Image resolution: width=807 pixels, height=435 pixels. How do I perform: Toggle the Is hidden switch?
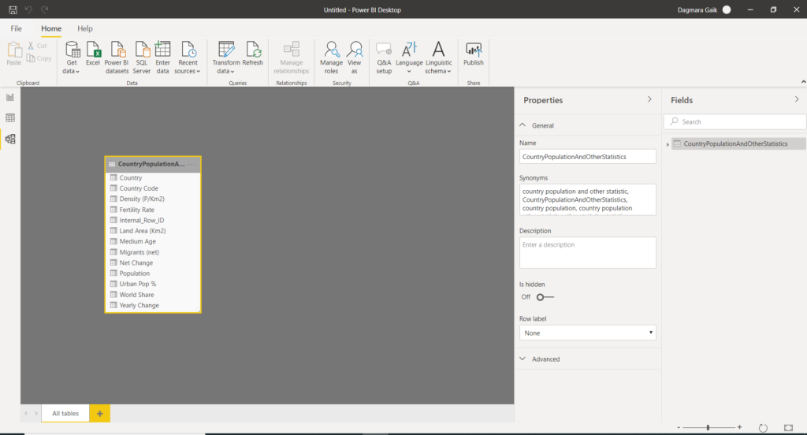tap(545, 297)
